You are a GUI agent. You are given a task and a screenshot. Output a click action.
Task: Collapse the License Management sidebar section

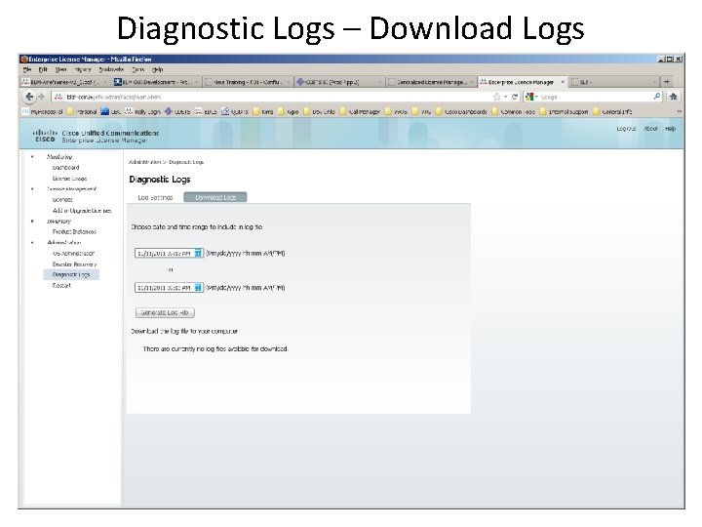pyautogui.click(x=32, y=189)
